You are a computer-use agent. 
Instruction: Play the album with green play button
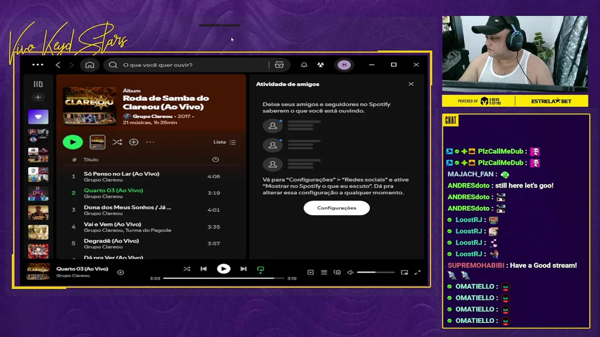tap(73, 142)
